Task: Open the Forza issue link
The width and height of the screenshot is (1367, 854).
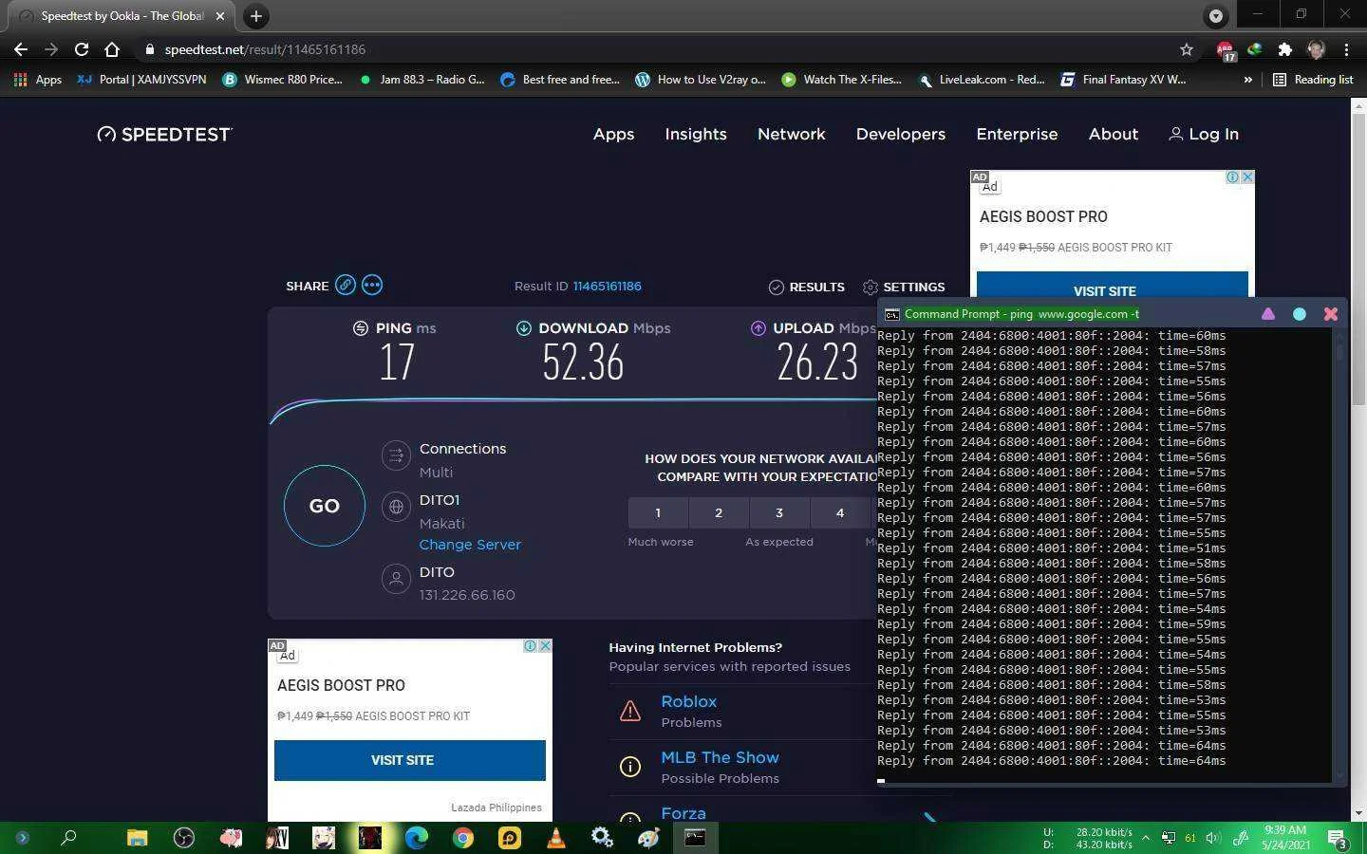Action: (x=683, y=813)
